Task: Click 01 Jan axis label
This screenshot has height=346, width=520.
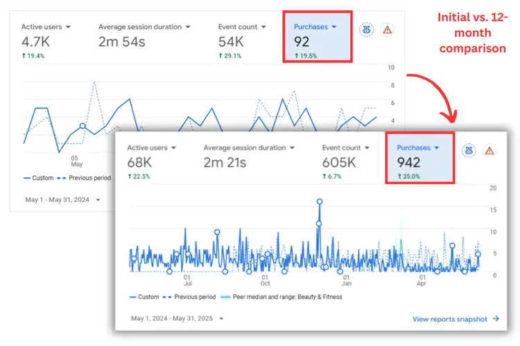Action: click(346, 280)
